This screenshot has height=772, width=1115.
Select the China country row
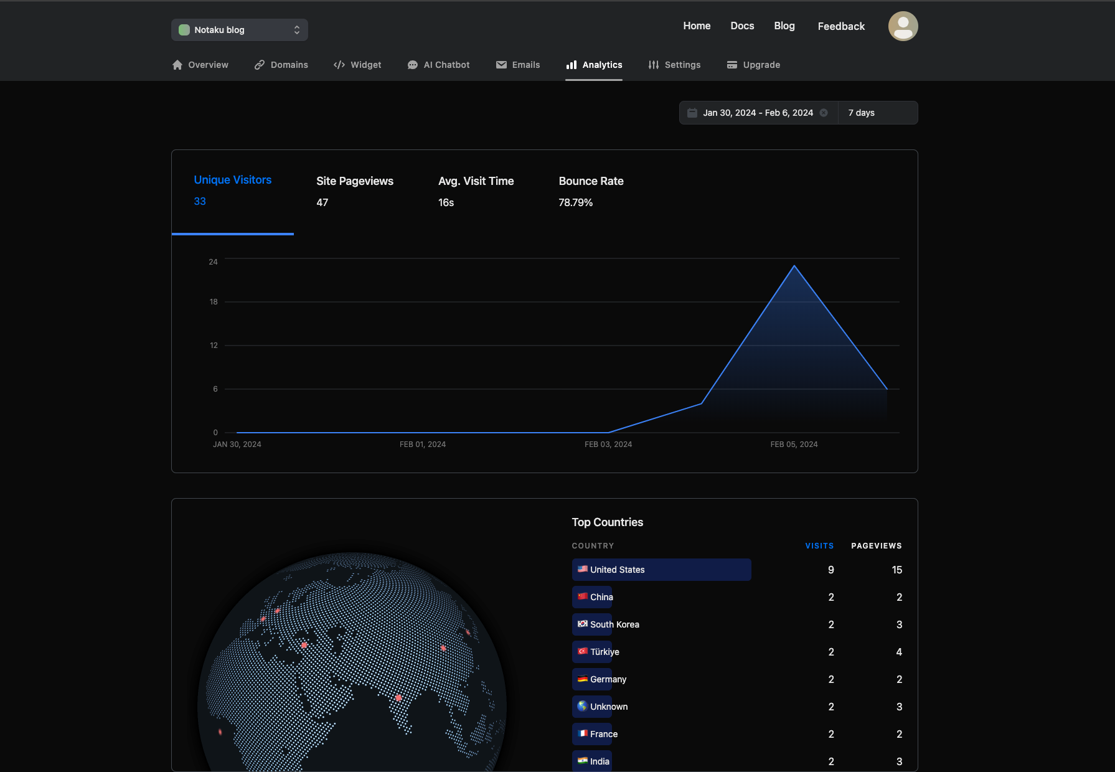(737, 597)
